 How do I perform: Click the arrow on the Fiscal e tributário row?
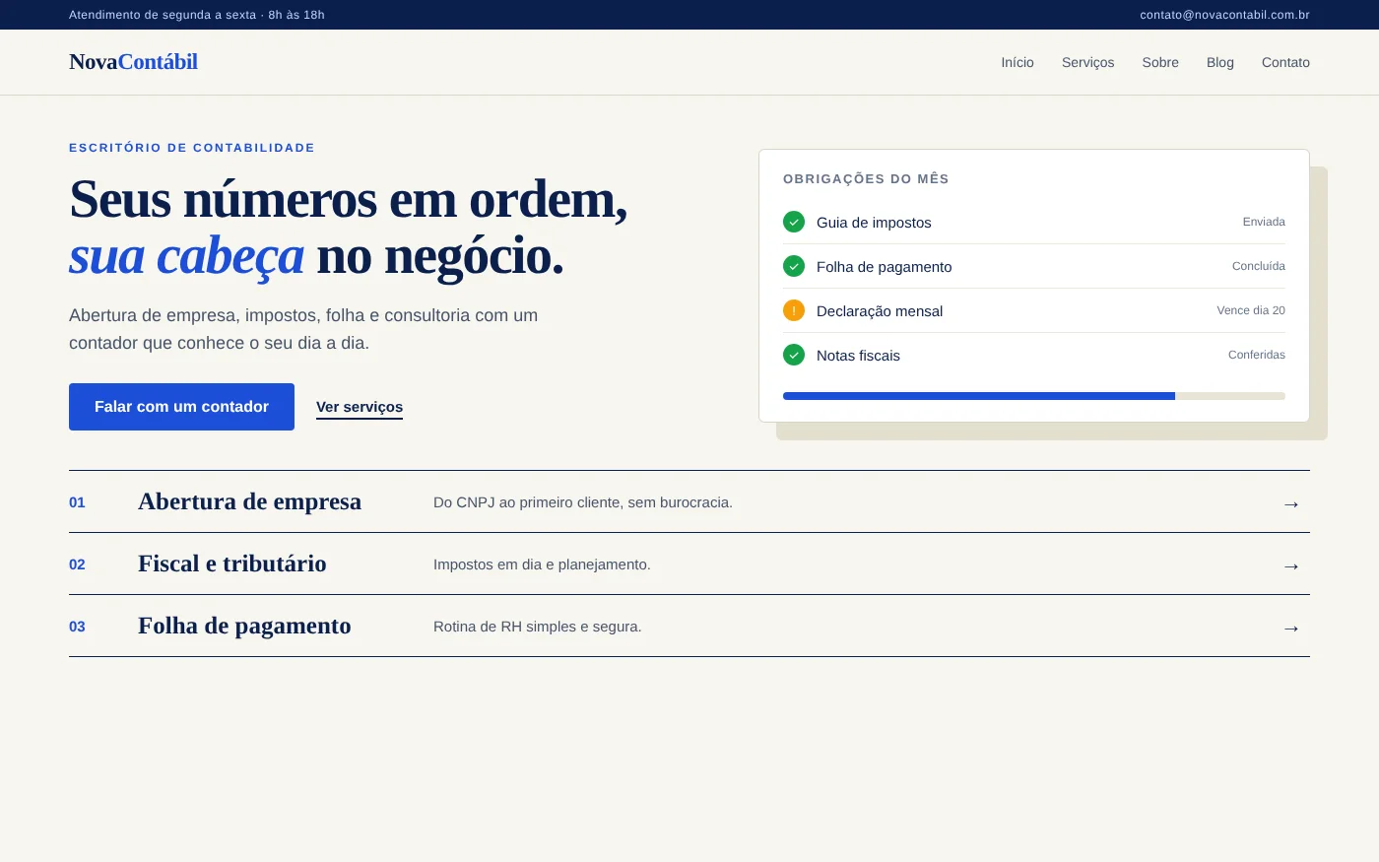(x=1291, y=565)
